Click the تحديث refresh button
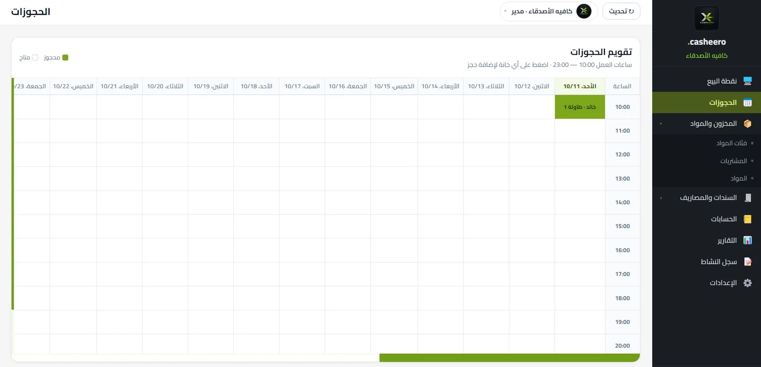Screen dimensions: 761x367 click(621, 11)
